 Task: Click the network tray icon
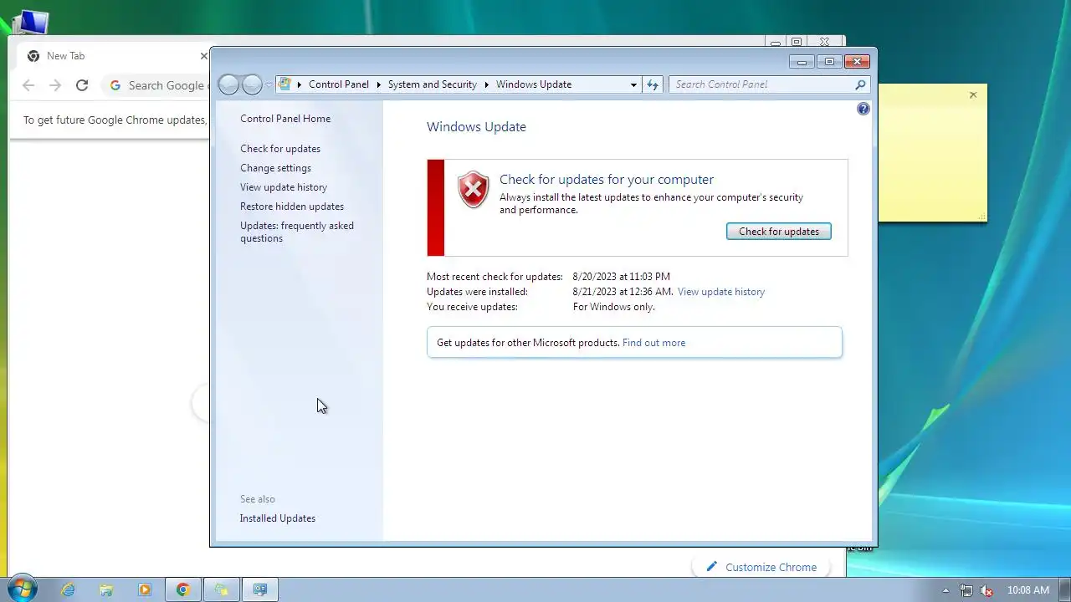coord(966,590)
